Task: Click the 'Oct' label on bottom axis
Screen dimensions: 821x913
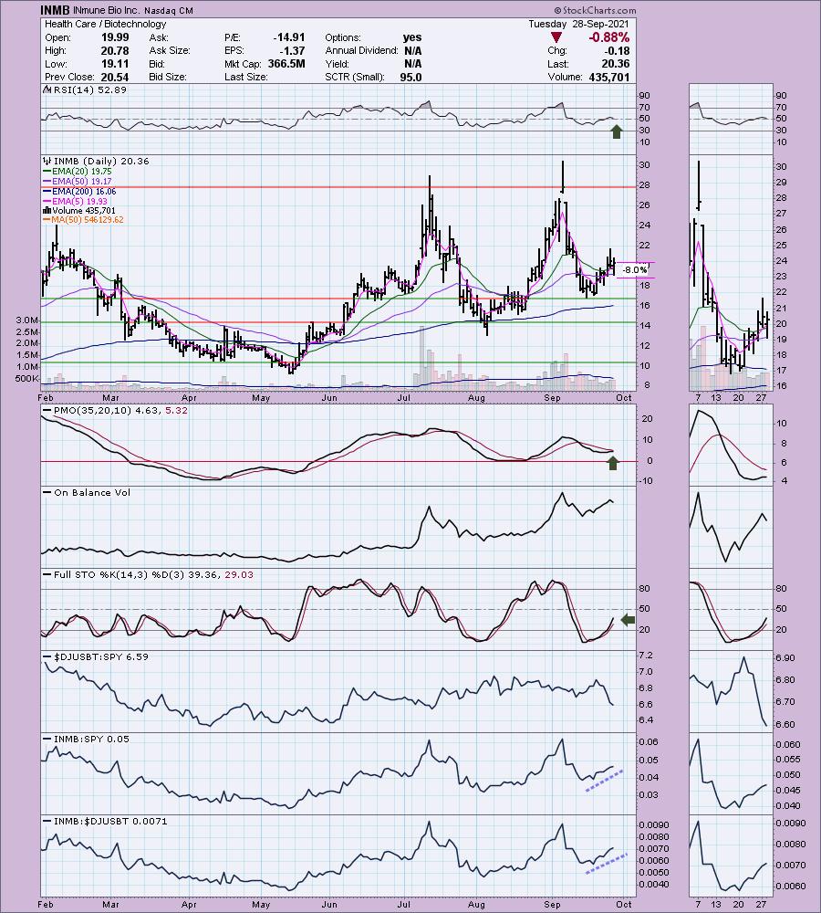Action: pyautogui.click(x=624, y=904)
